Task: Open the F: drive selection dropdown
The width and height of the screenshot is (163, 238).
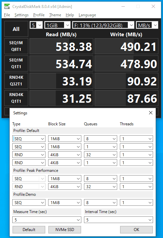Action: click(103, 25)
